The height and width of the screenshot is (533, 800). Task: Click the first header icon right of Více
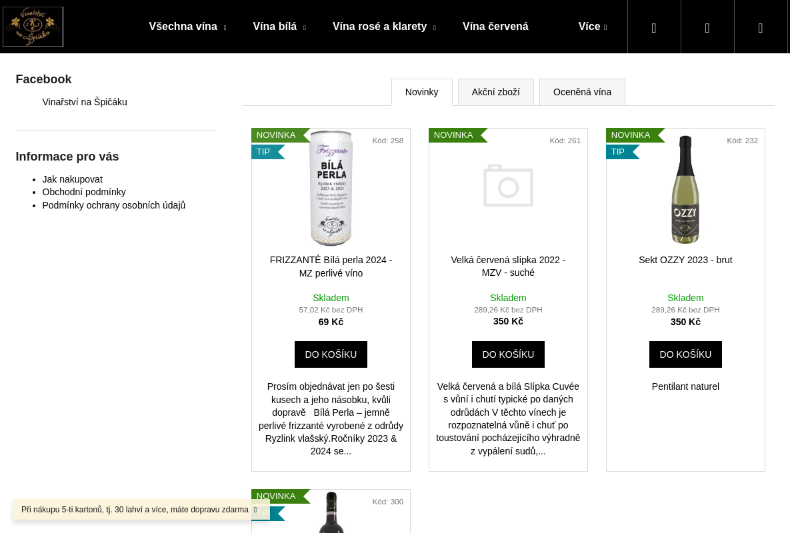click(x=653, y=27)
